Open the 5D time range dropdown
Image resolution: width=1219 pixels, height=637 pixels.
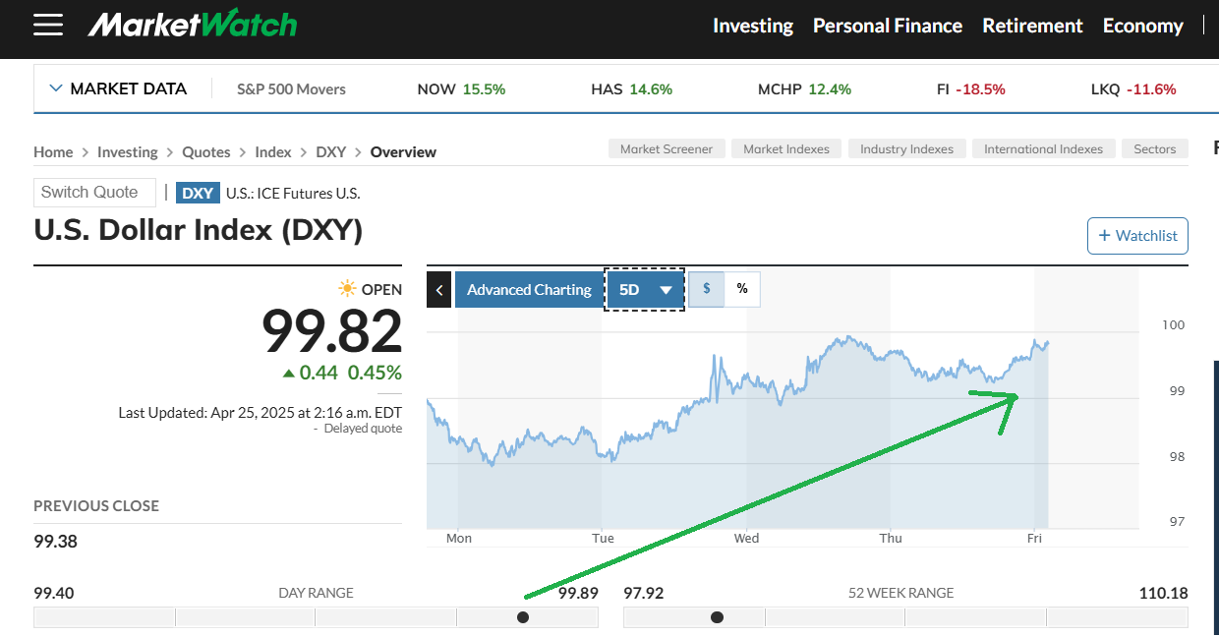pos(644,290)
